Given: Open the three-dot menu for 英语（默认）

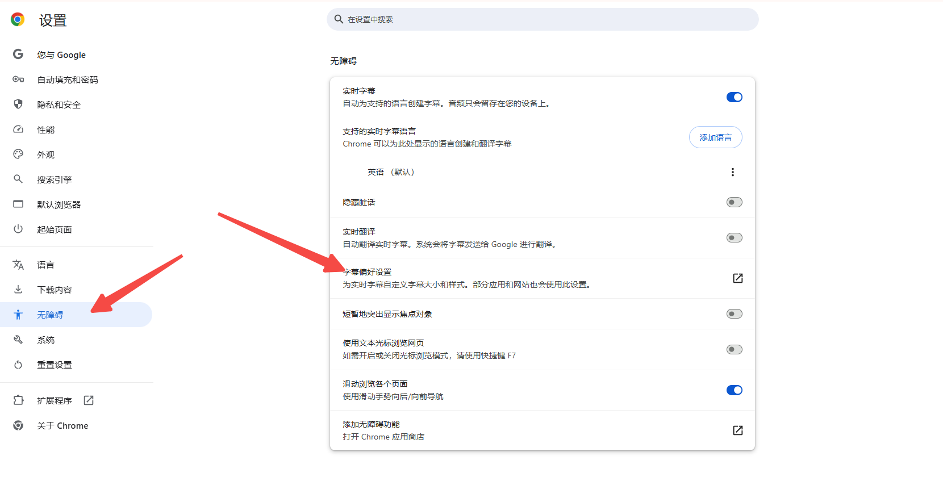Looking at the screenshot, I should click(733, 172).
